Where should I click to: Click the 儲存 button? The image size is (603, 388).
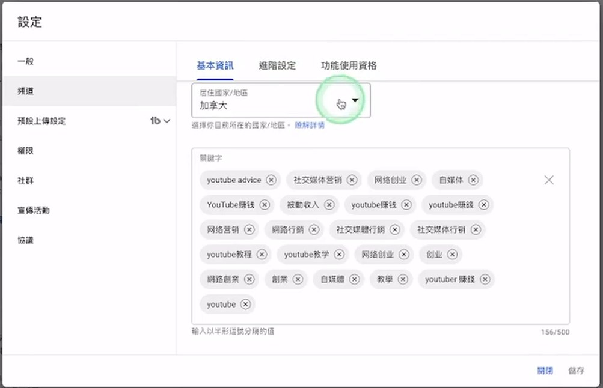(x=576, y=371)
